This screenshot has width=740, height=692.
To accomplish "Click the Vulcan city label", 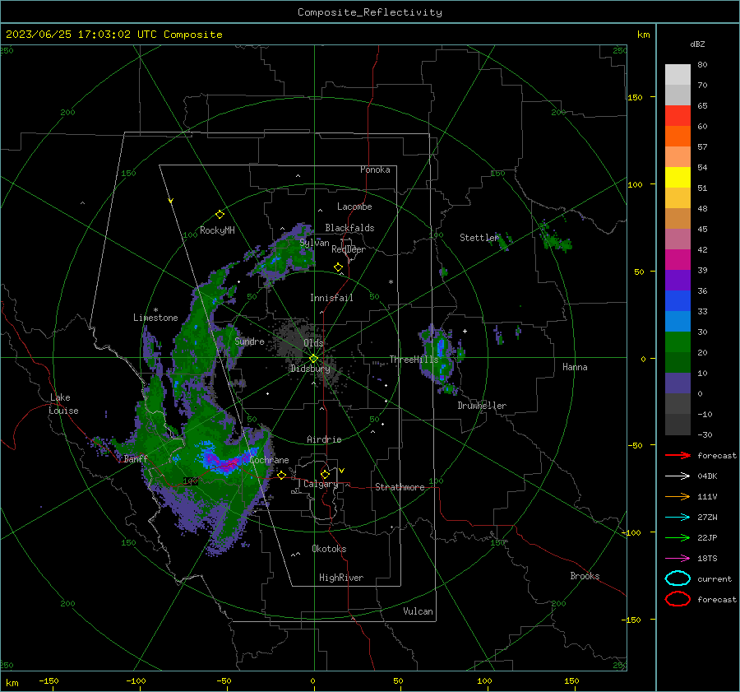I will pos(418,611).
